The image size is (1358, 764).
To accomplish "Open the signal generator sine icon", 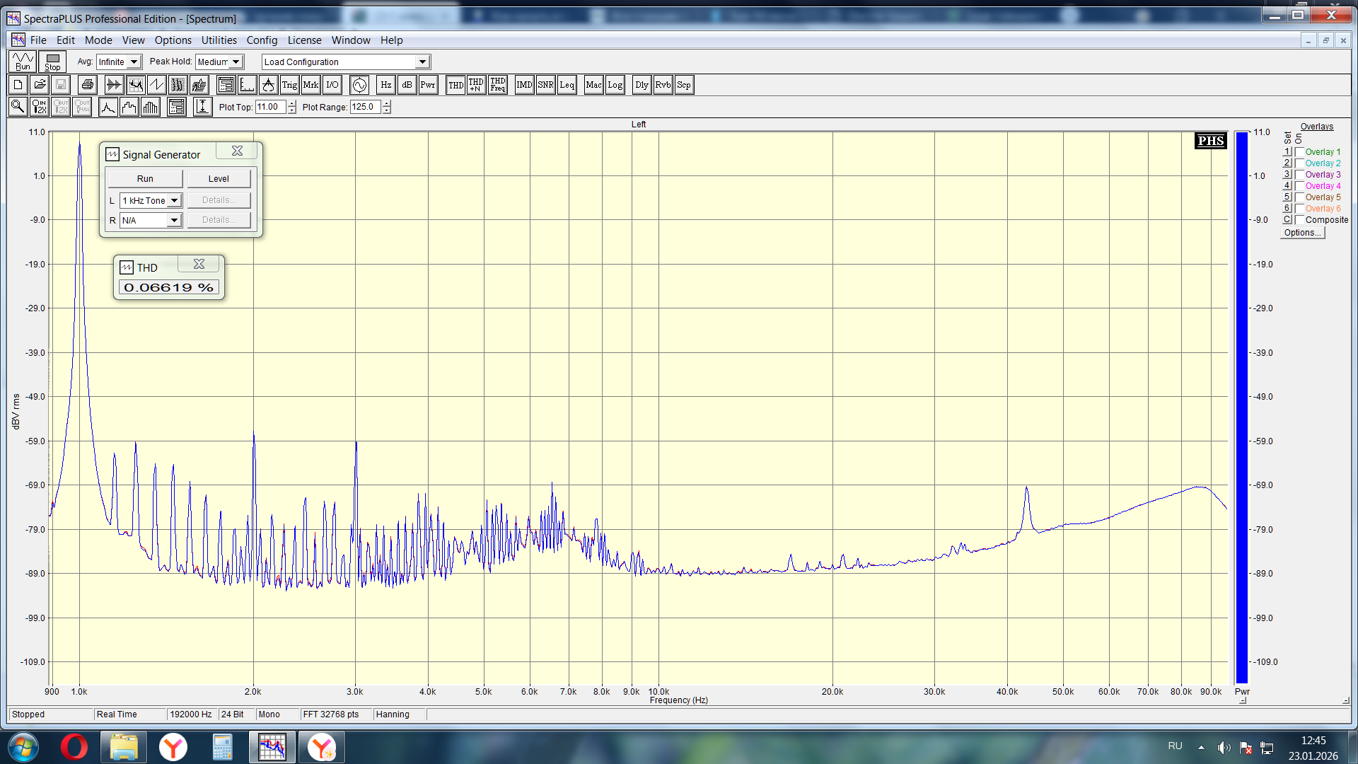I will coord(359,86).
